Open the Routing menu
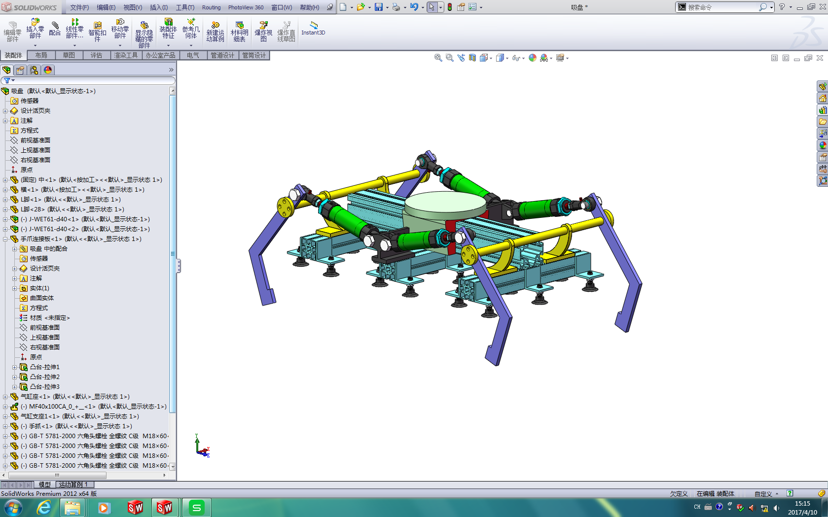828x517 pixels. [x=211, y=7]
